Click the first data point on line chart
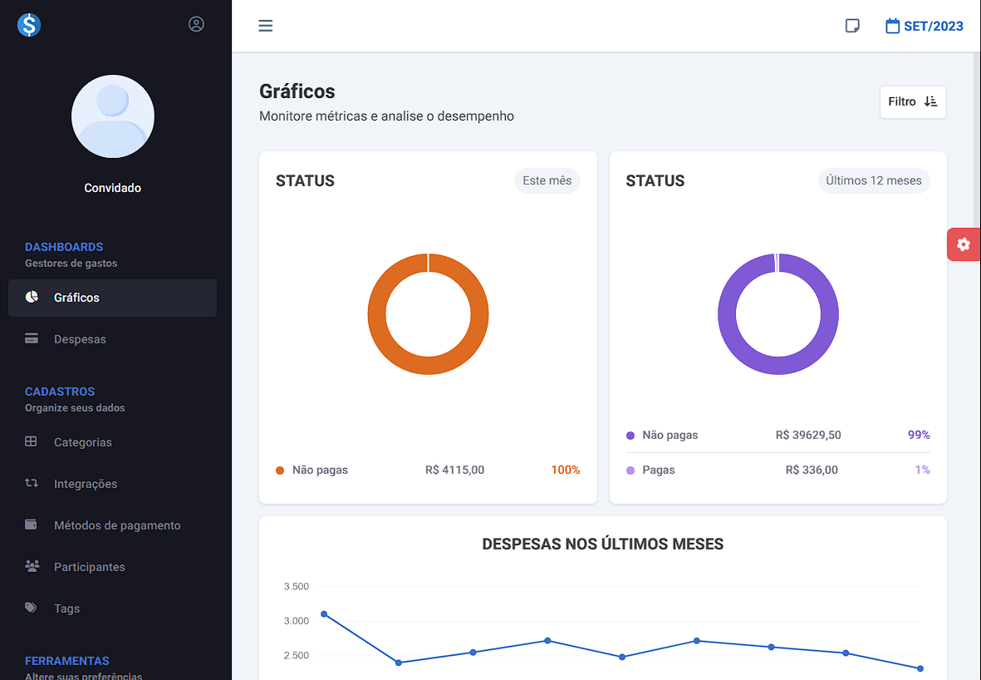The width and height of the screenshot is (981, 680). [324, 614]
